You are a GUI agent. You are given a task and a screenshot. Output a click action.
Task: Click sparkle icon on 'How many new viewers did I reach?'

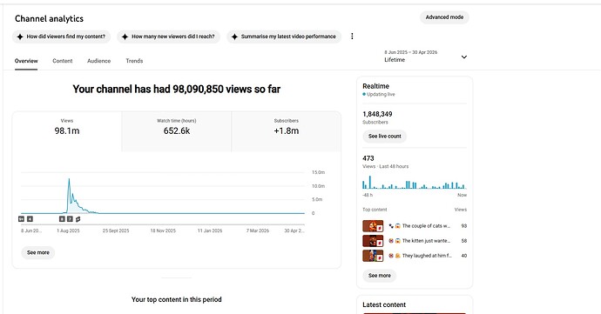tap(125, 37)
